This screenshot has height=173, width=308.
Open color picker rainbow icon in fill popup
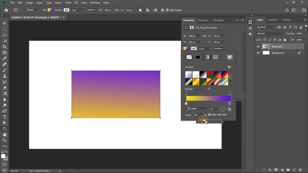230,57
